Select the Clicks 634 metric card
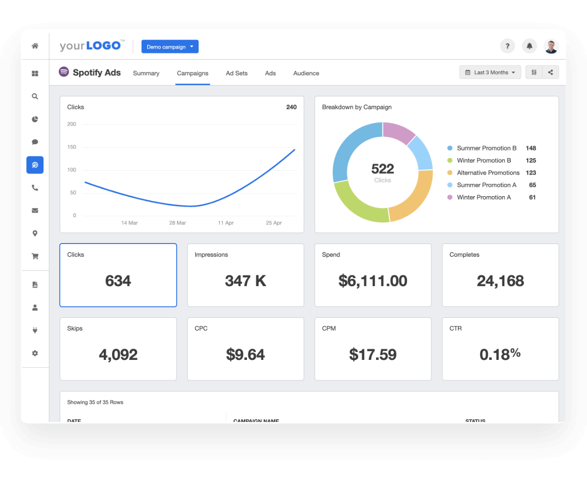The image size is (587, 489). point(118,275)
